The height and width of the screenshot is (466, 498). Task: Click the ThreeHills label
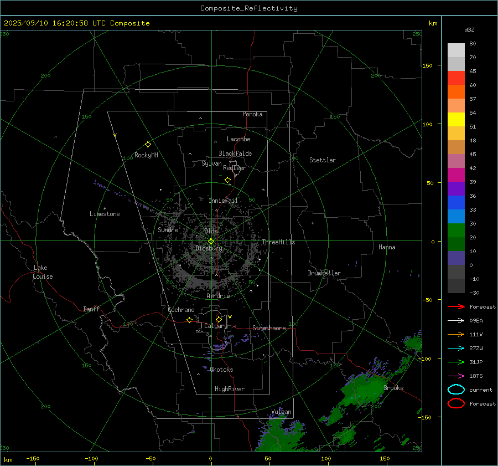[278, 242]
